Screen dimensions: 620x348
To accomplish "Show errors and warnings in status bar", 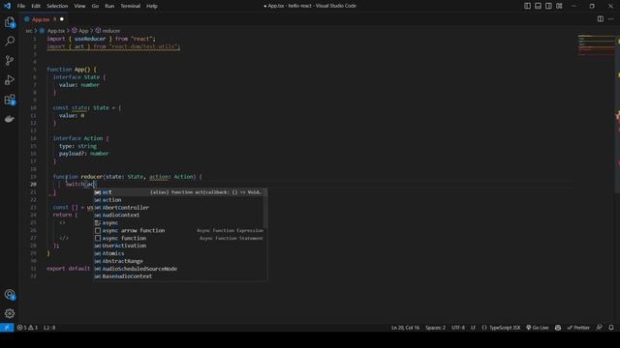I will click(27, 328).
